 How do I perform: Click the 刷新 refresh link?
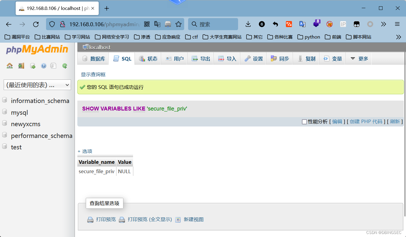click(395, 122)
